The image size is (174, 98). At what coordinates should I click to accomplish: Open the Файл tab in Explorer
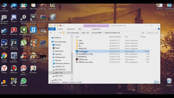[x=52, y=29]
